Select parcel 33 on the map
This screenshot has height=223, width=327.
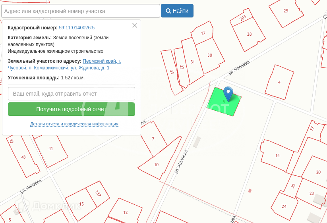[x=171, y=72]
